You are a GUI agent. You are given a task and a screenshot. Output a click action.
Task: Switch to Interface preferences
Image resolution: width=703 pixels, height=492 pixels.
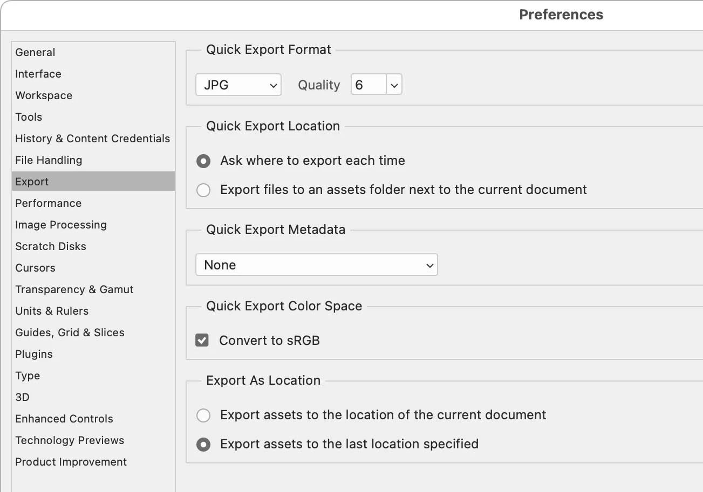pyautogui.click(x=38, y=74)
